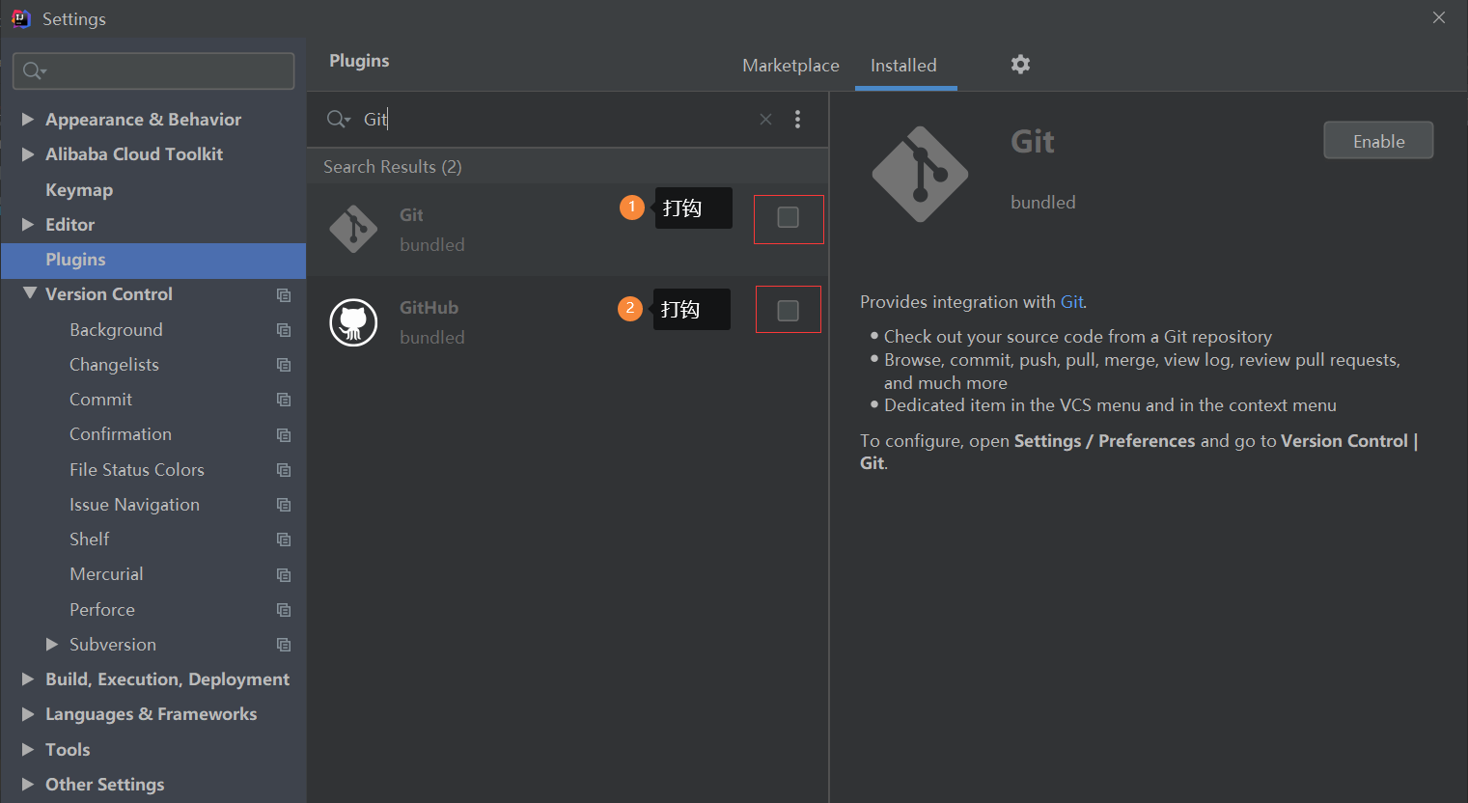The height and width of the screenshot is (803, 1468).
Task: Toggle the search filter icon in plugins search
Action: pyautogui.click(x=337, y=119)
